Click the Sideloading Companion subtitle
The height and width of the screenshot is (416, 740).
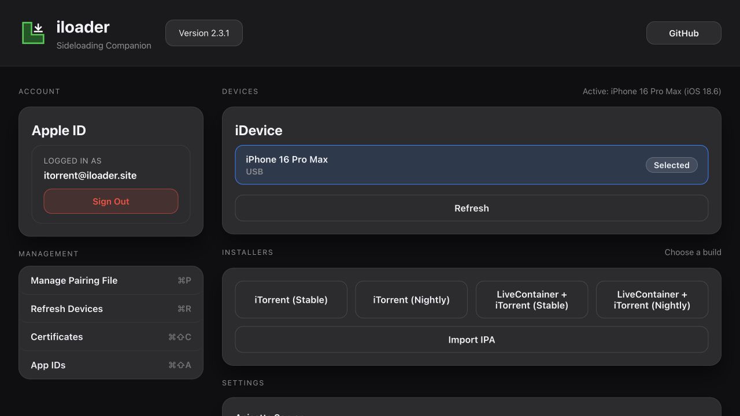point(103,46)
